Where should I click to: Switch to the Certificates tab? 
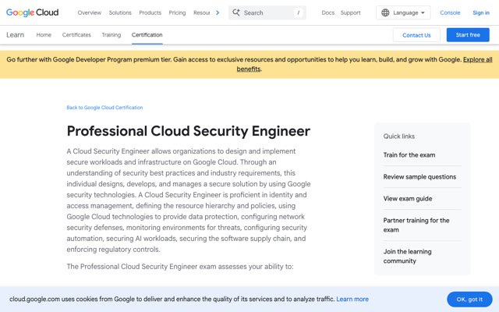click(x=76, y=34)
